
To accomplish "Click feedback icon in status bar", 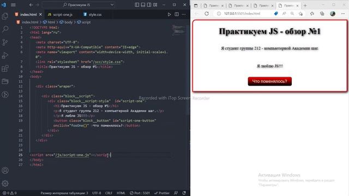I will click(x=176, y=193).
